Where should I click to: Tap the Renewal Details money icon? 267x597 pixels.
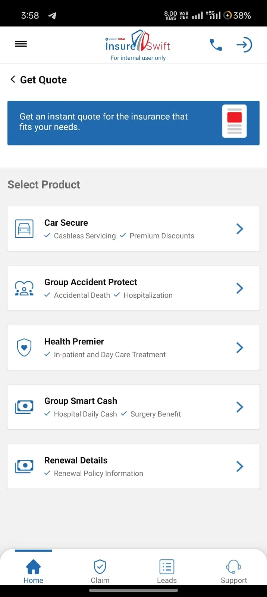[x=24, y=466]
